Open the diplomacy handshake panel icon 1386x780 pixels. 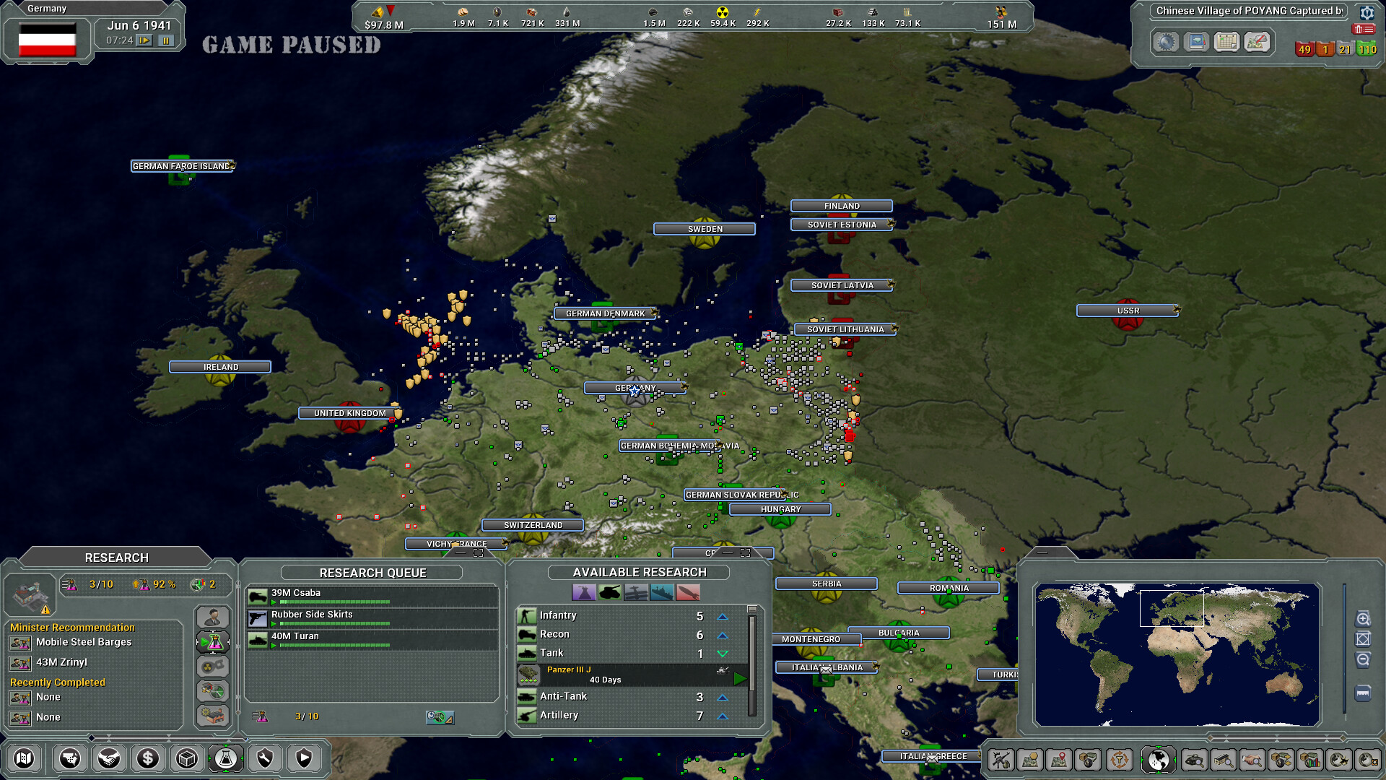pyautogui.click(x=110, y=758)
